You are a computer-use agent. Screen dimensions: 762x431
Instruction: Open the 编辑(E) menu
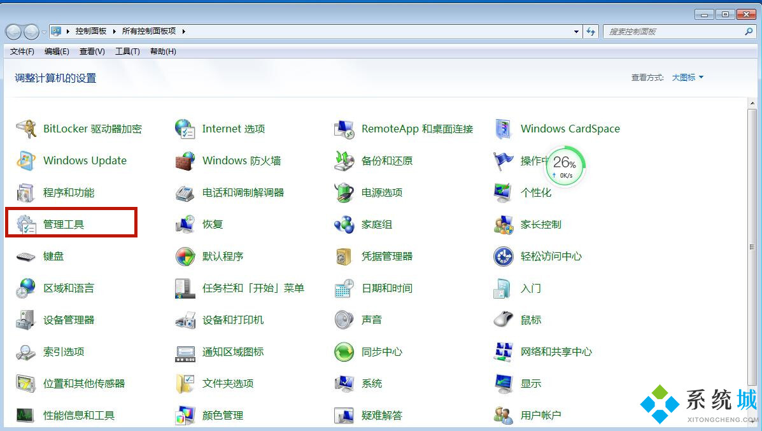[57, 52]
